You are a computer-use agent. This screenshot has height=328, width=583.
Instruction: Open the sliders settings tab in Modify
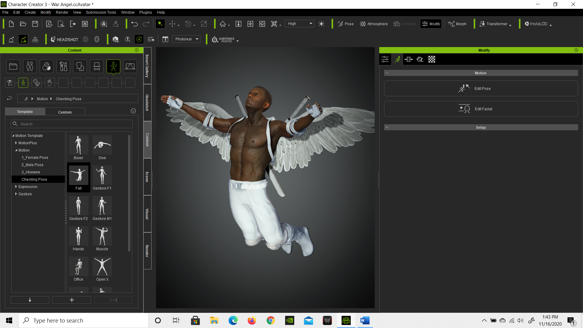pyautogui.click(x=385, y=59)
